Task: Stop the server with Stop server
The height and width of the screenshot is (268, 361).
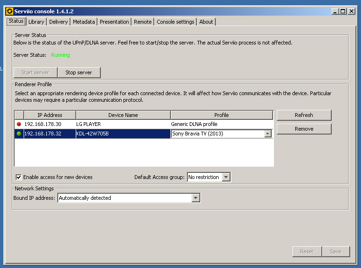Action: 79,72
